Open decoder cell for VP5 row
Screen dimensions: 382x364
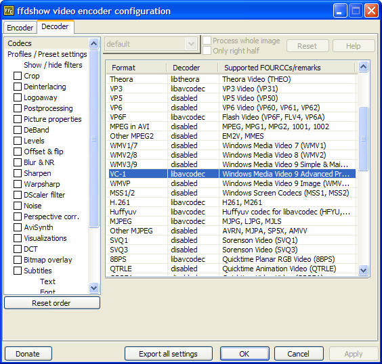(x=193, y=98)
